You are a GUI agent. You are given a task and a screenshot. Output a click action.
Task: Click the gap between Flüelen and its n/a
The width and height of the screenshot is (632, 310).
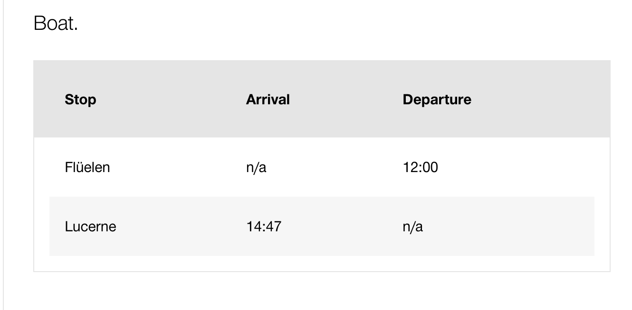[178, 167]
